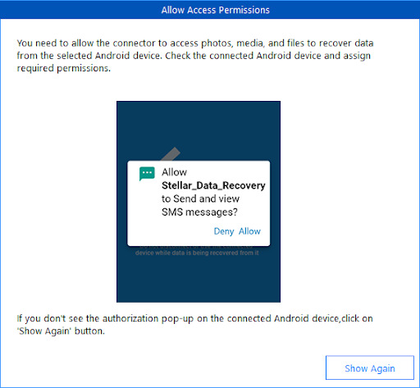The height and width of the screenshot is (388, 420).
Task: Choose Deny in the SMS permission popup
Action: [224, 231]
